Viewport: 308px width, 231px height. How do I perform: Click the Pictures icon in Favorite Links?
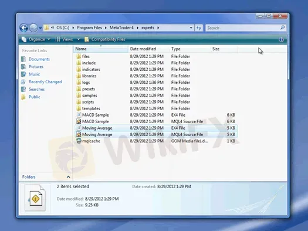pos(23,67)
